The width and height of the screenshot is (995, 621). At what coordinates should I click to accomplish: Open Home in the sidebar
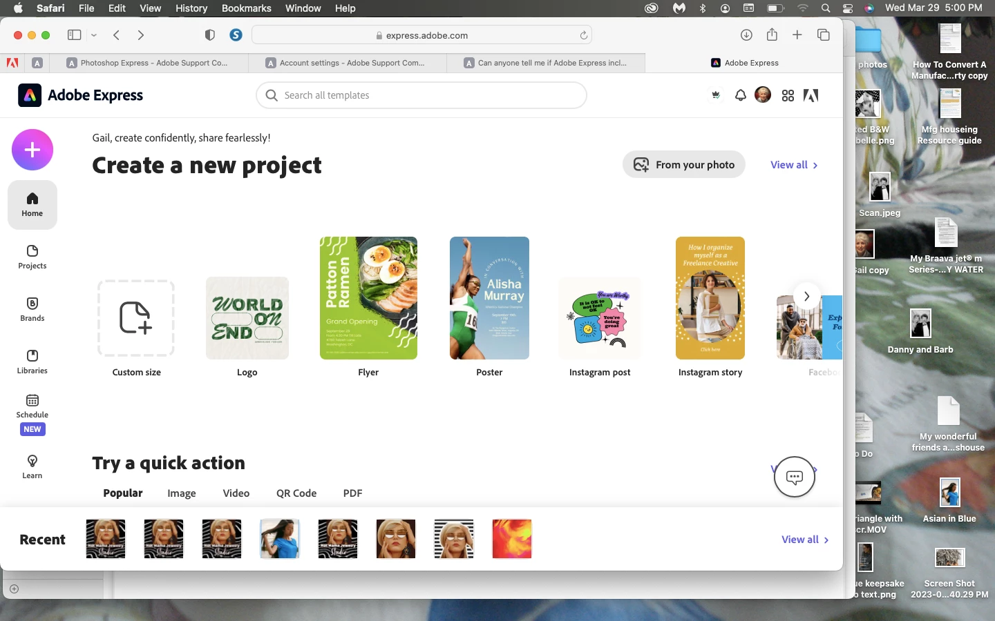pyautogui.click(x=32, y=204)
